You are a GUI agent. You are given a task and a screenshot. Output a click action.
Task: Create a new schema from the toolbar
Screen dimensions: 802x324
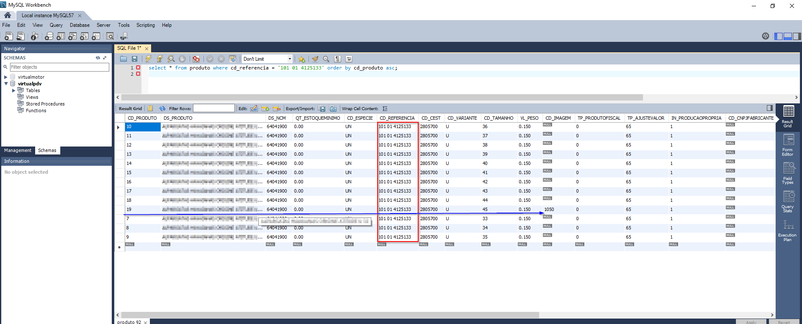[49, 36]
